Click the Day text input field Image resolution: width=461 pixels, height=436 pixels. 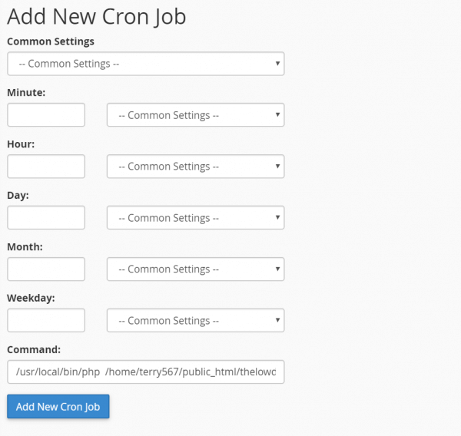tap(46, 218)
